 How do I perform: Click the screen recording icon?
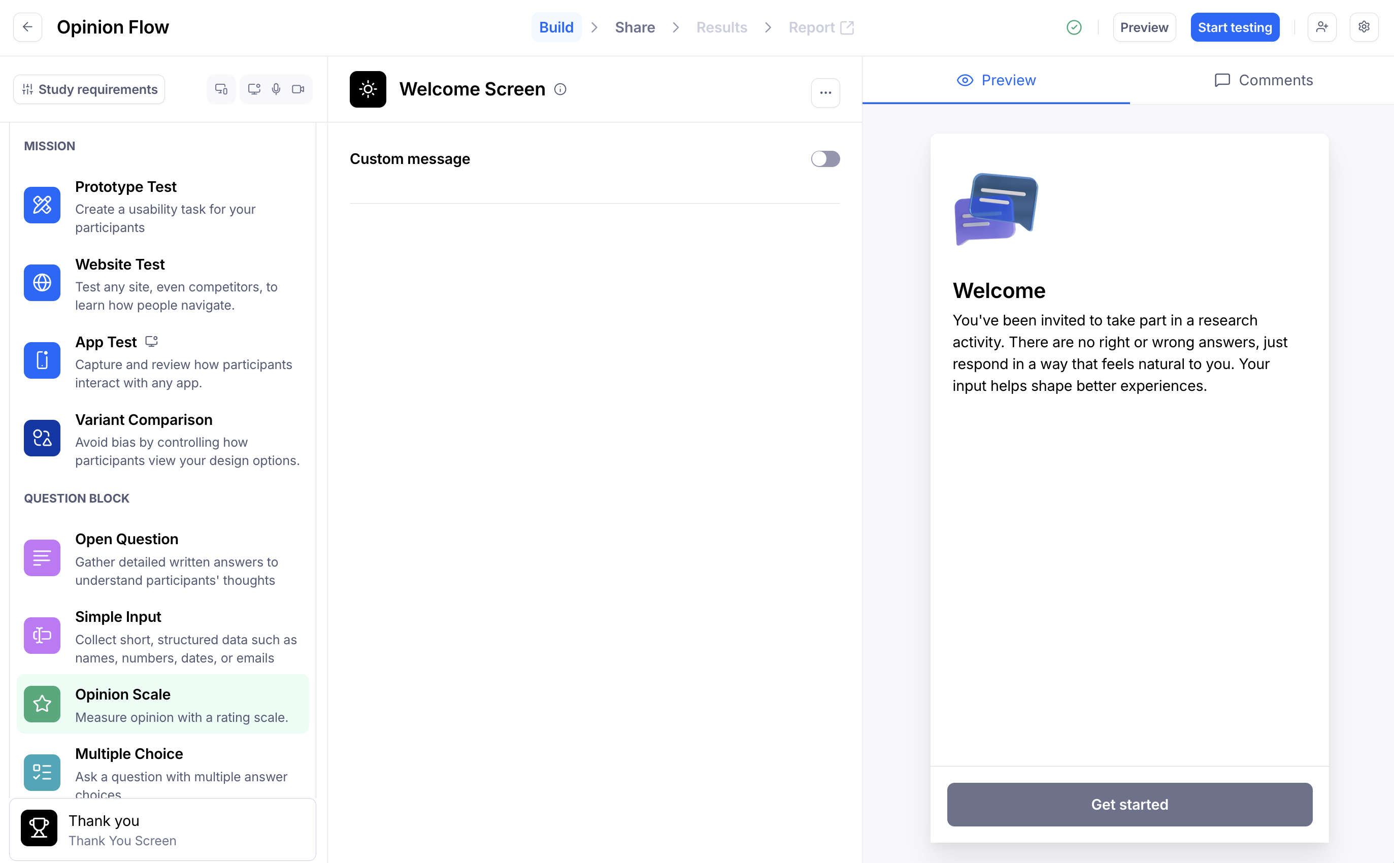pyautogui.click(x=254, y=90)
